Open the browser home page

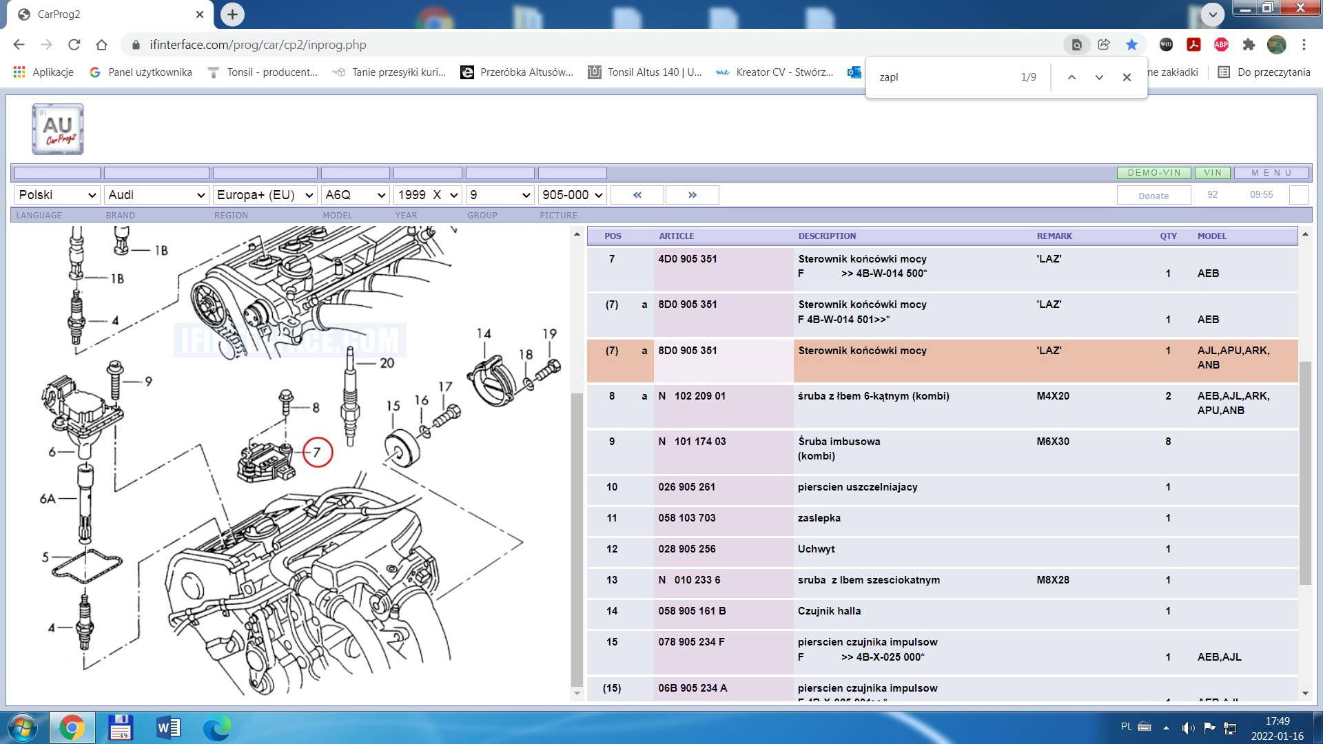click(x=102, y=45)
